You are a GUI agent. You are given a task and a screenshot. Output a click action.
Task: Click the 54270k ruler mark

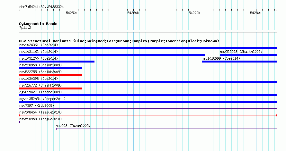(194, 13)
